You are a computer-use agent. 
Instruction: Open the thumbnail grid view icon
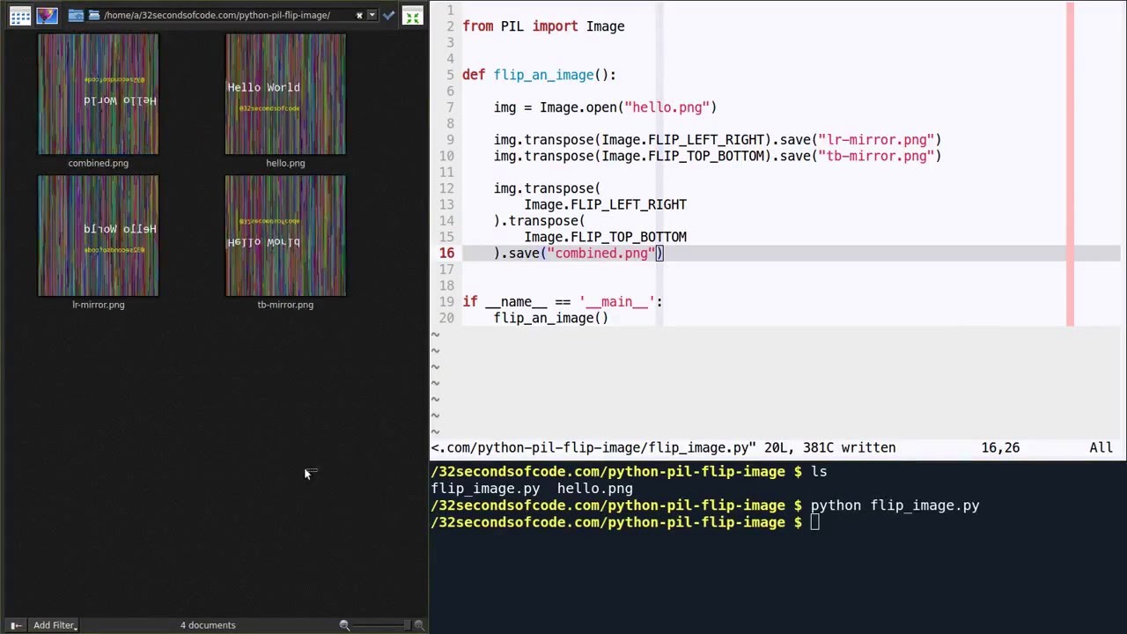tap(20, 15)
